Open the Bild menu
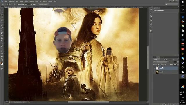 pos(17,1)
